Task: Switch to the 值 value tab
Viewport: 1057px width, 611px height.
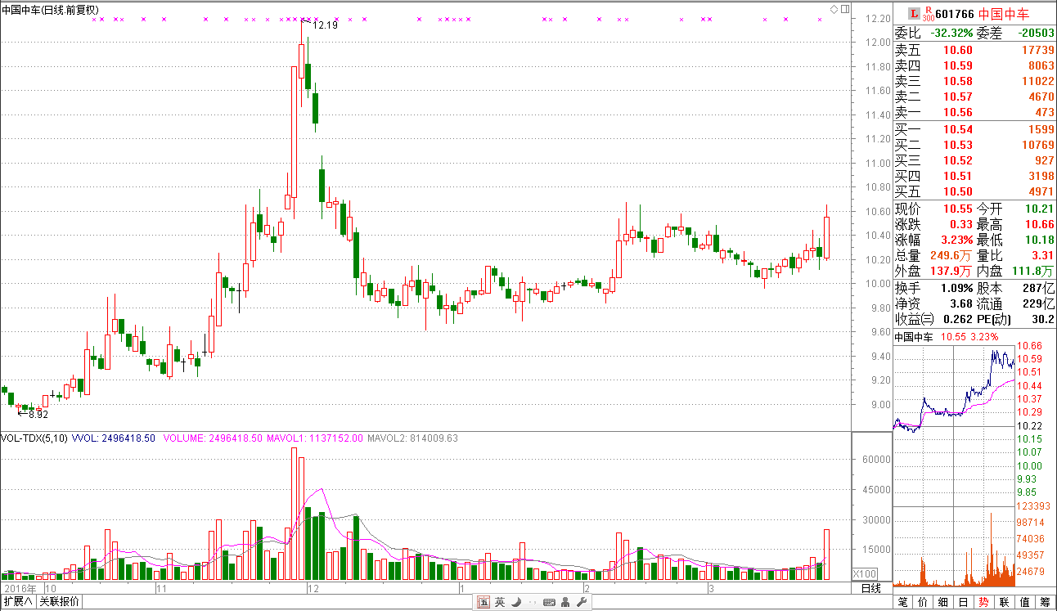Action: 1025,603
